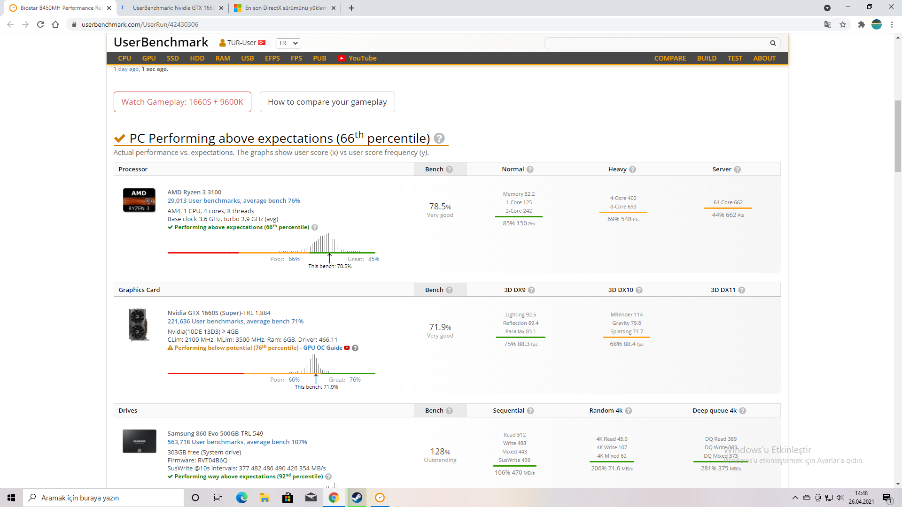Viewport: 902px width, 507px height.
Task: Click the page vertical scrollbar thumb
Action: point(898,136)
